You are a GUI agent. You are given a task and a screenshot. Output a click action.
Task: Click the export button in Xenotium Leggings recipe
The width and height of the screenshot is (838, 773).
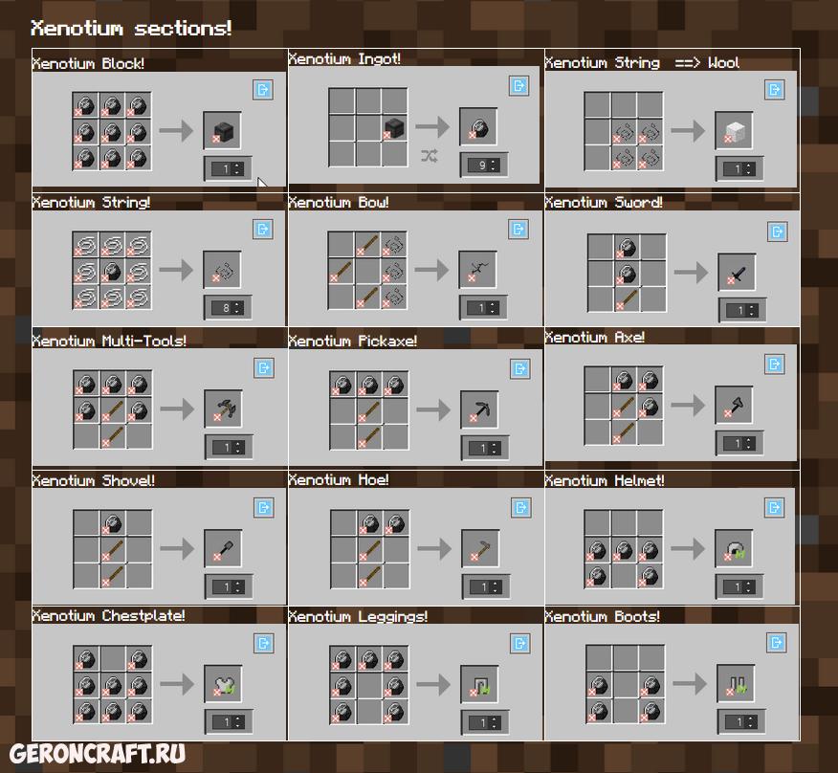[520, 643]
